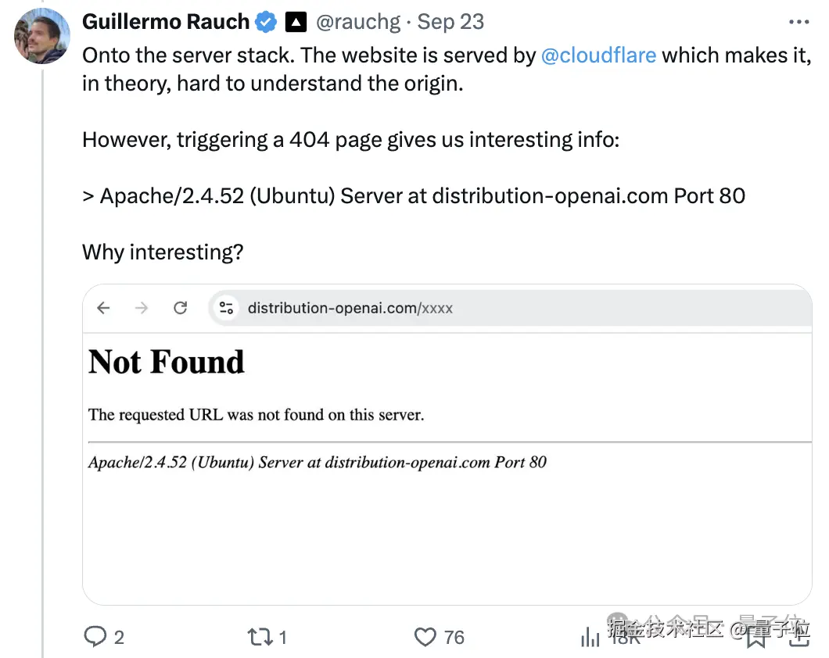Open Guillermo Rauch's profile avatar
The height and width of the screenshot is (658, 829).
click(41, 37)
